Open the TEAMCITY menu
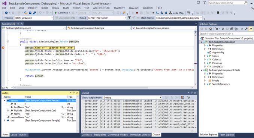Viewport: 254px width, 138px height. click(119, 8)
